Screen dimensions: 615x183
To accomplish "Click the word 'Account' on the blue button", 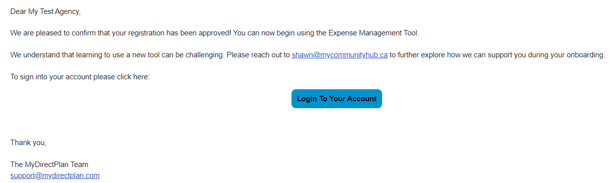I will pyautogui.click(x=362, y=99).
